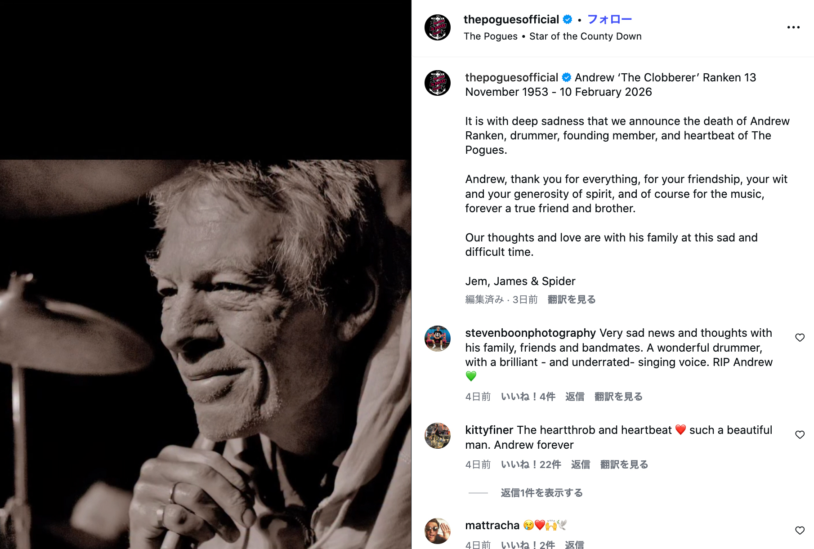Open thepoguesofficial username in the header
814x549 pixels.
511,19
